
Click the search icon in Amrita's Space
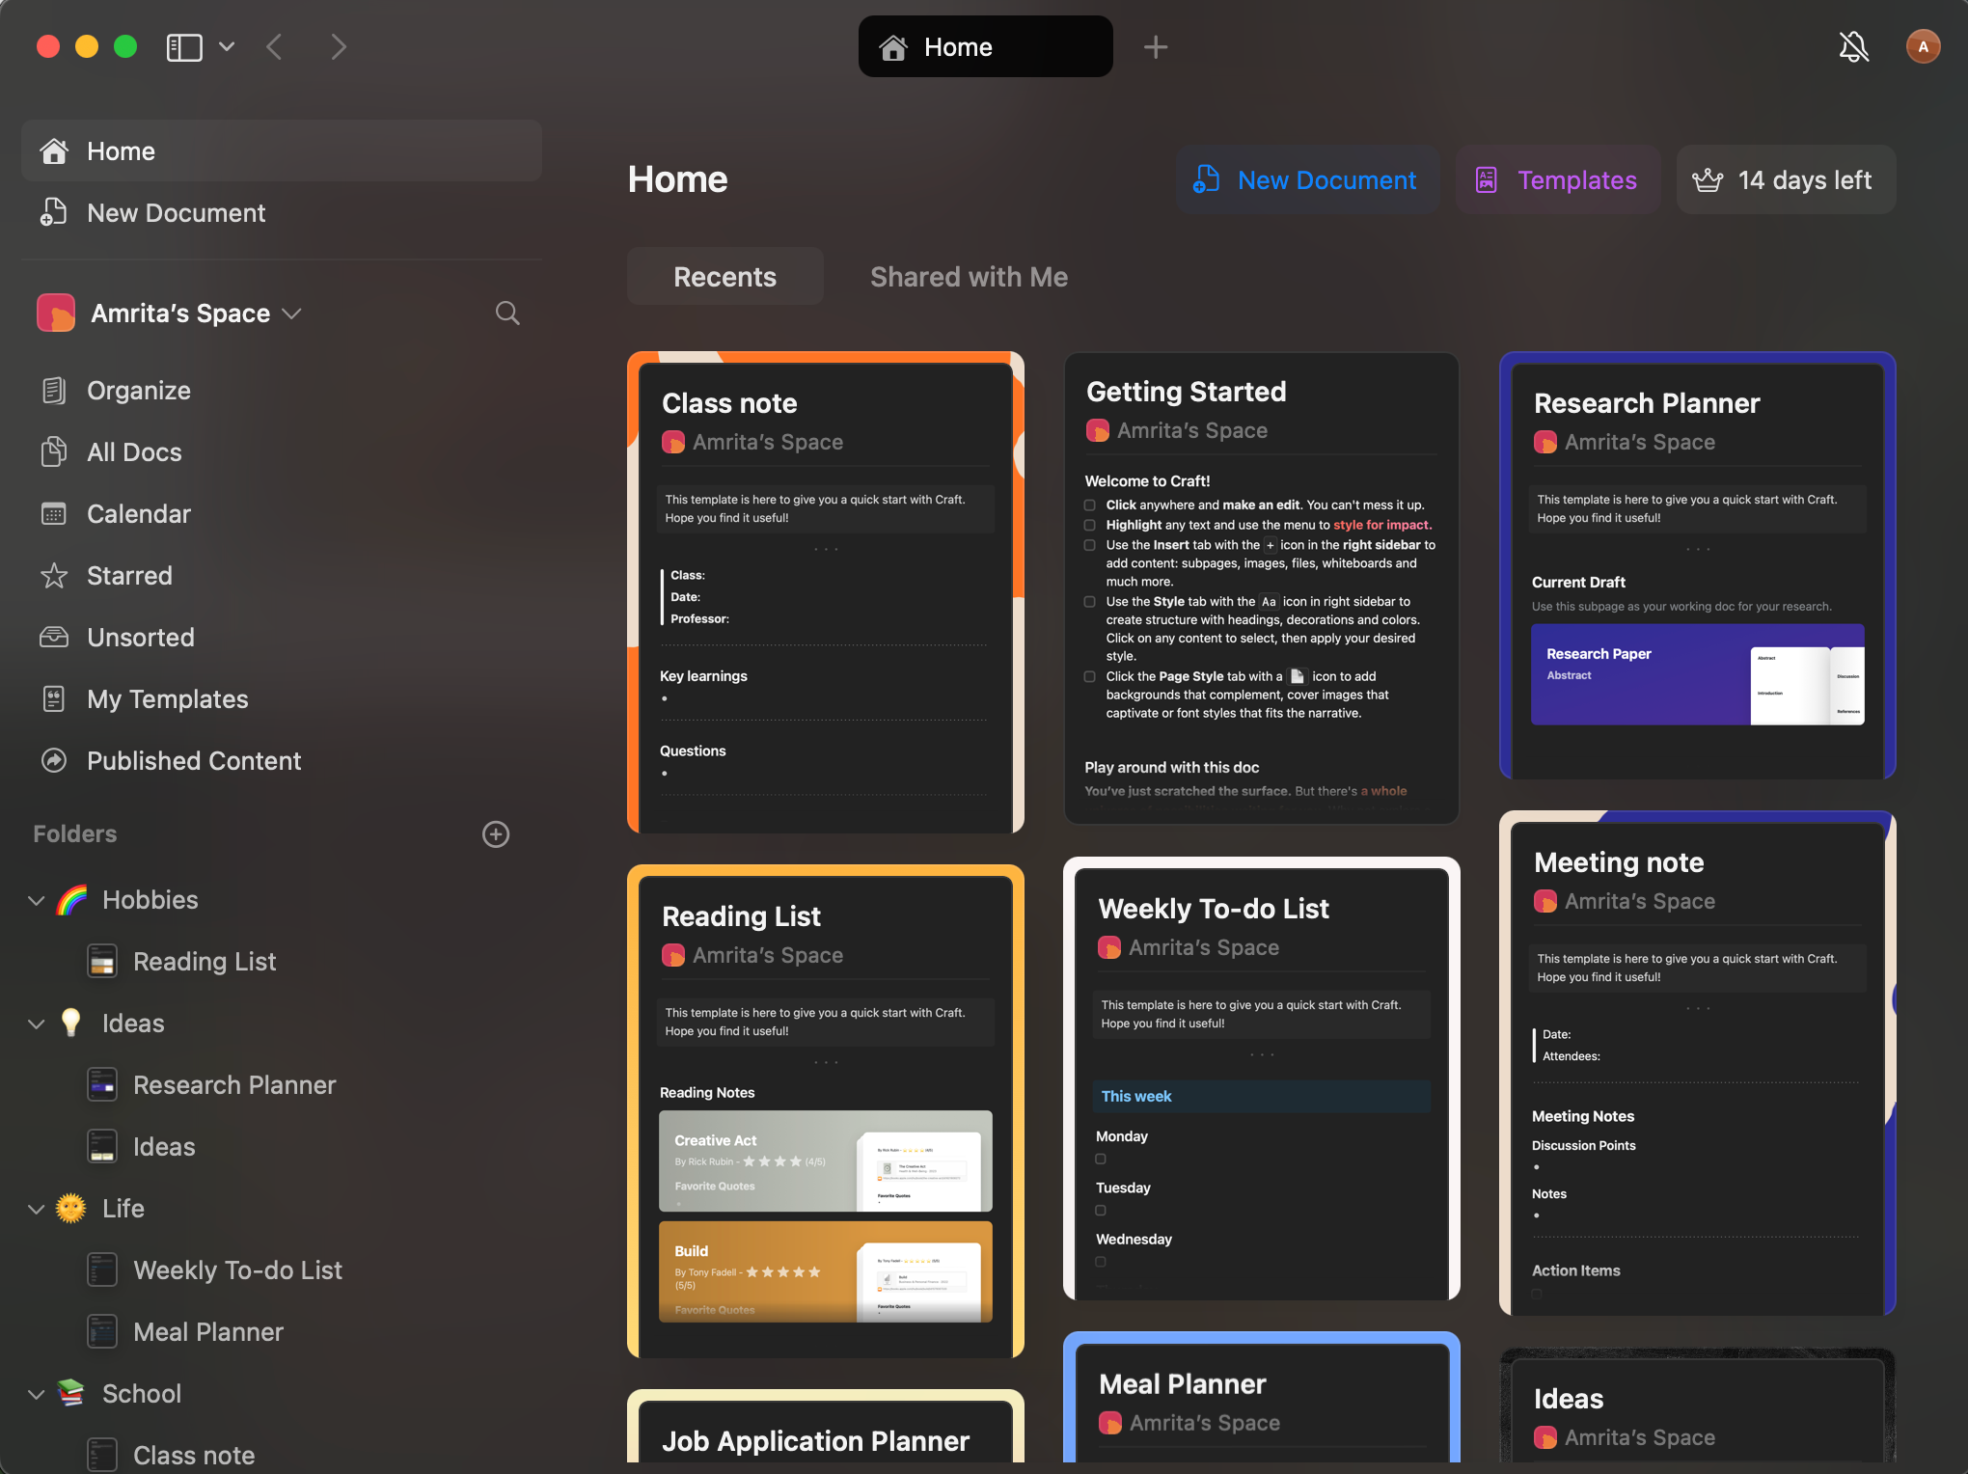tap(507, 313)
